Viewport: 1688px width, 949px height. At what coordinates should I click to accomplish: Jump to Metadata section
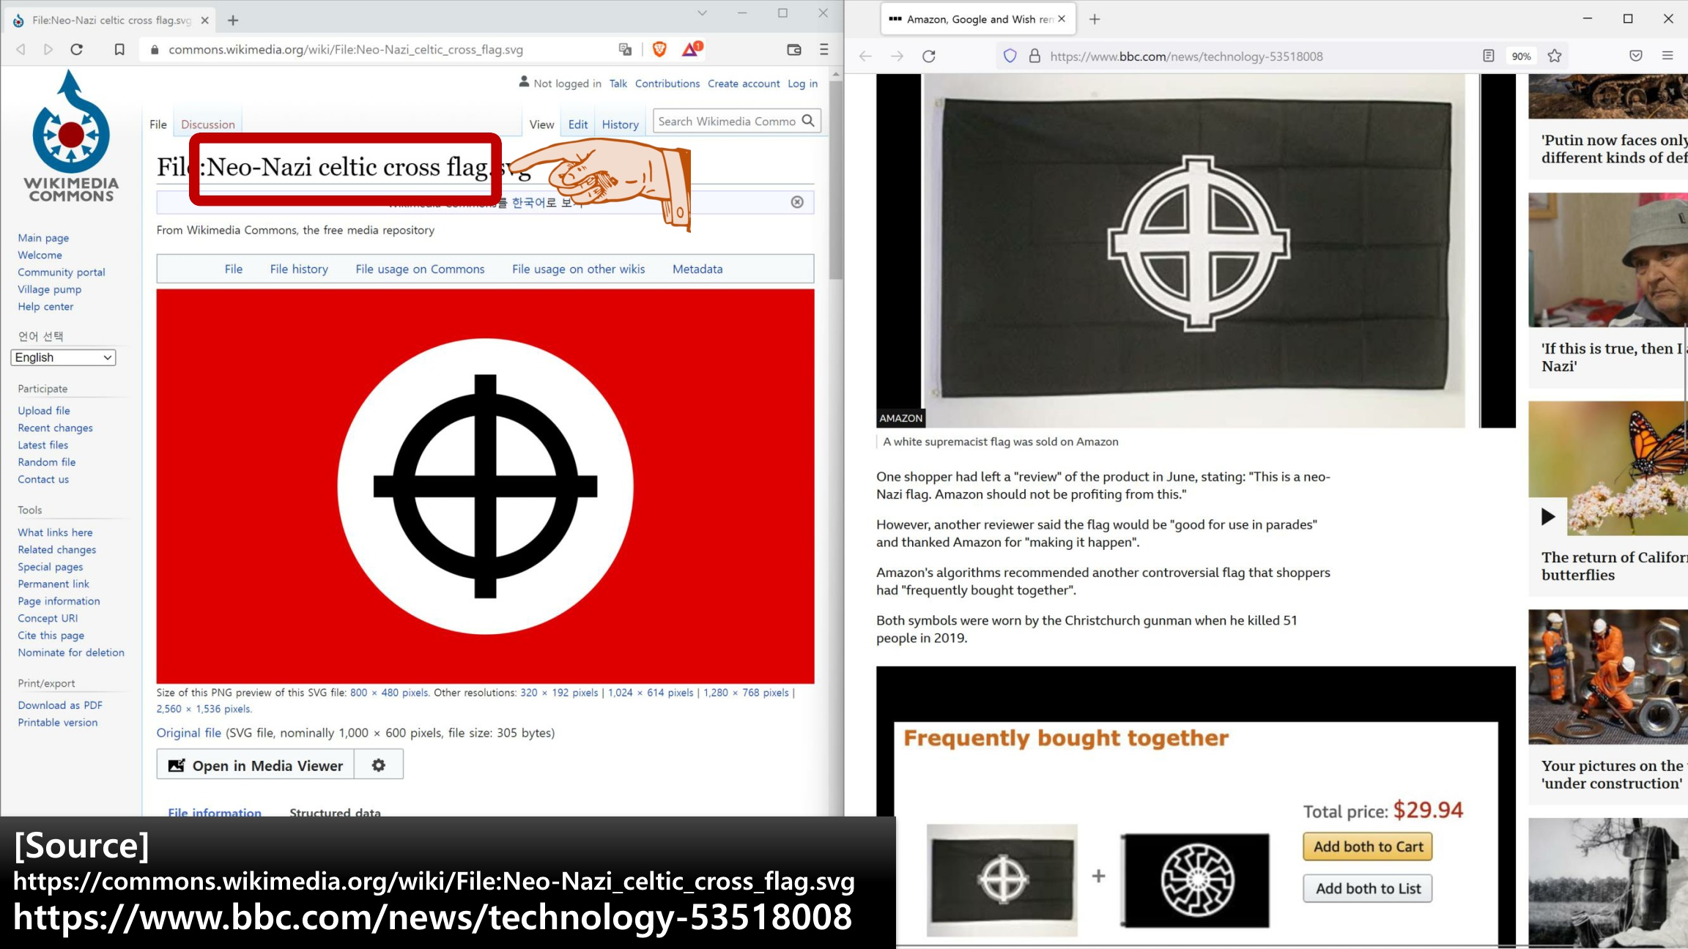coord(697,269)
